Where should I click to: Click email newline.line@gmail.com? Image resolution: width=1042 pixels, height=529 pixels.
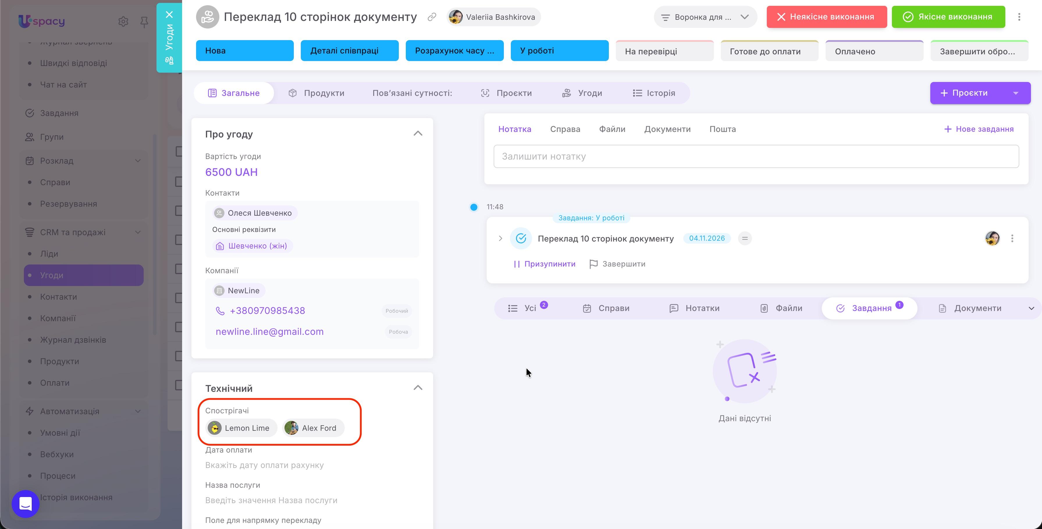269,332
